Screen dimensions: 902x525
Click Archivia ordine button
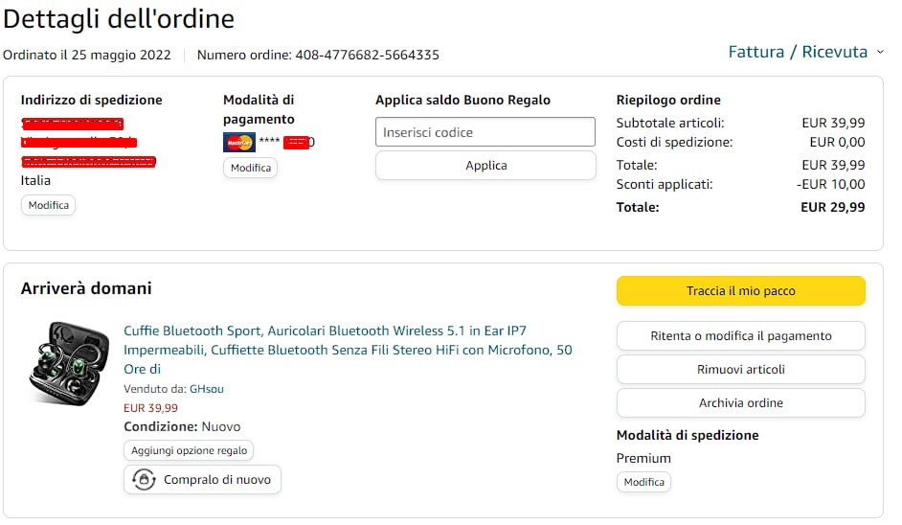(740, 402)
